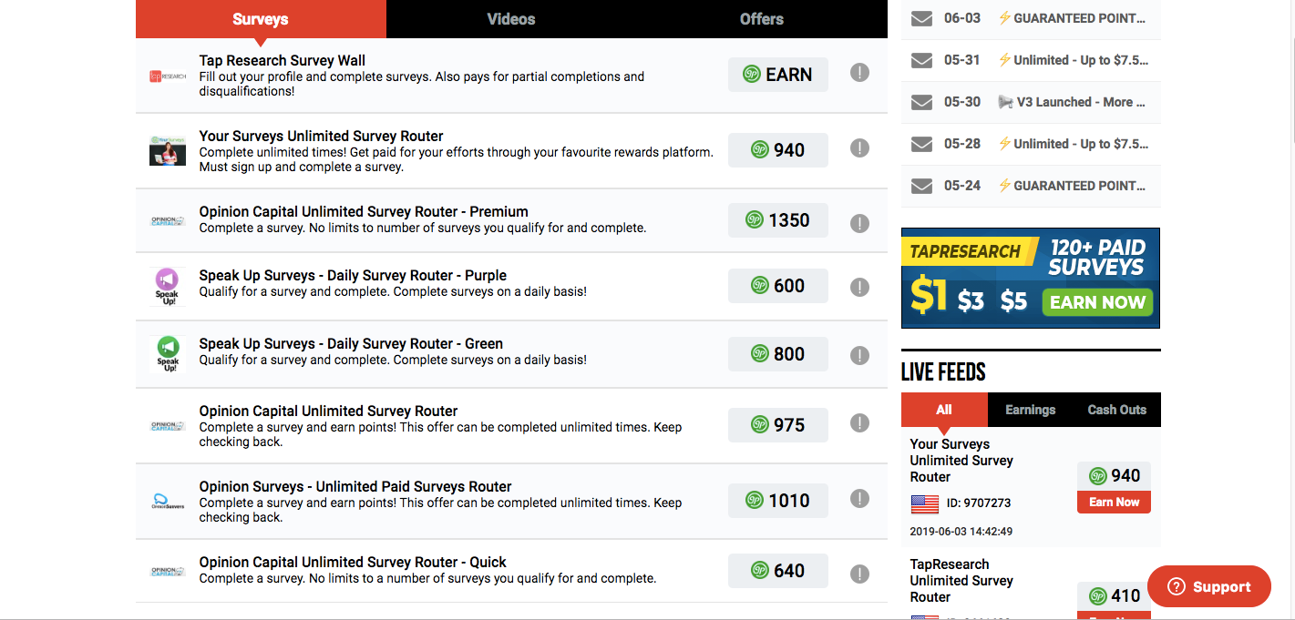This screenshot has height=620, width=1295.
Task: Open Your Surveys Unlimited Survey Router title
Action: click(322, 137)
